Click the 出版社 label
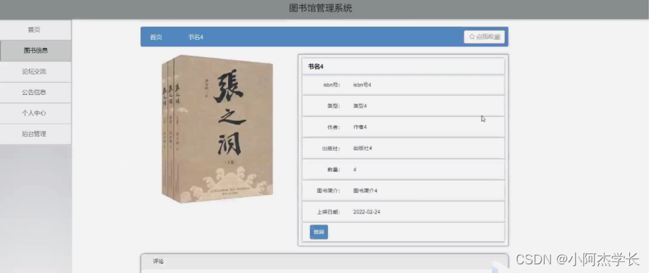Screen dimensions: 651x273 (331, 148)
